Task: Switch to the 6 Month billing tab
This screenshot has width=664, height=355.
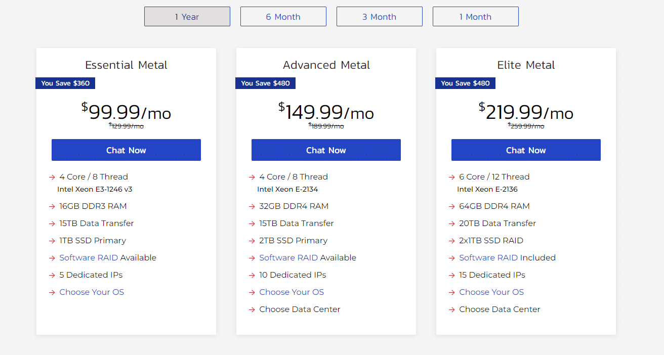Action: tap(283, 17)
